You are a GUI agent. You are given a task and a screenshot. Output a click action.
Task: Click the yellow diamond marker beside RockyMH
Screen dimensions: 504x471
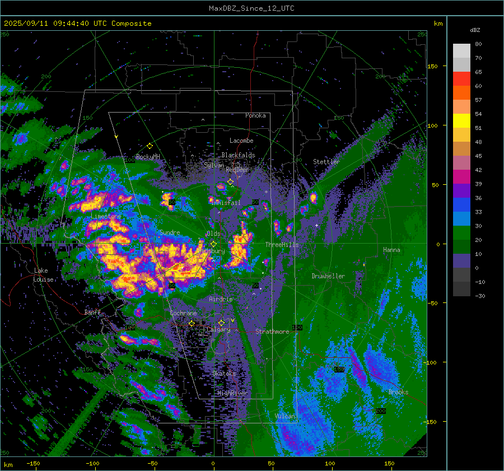(150, 146)
